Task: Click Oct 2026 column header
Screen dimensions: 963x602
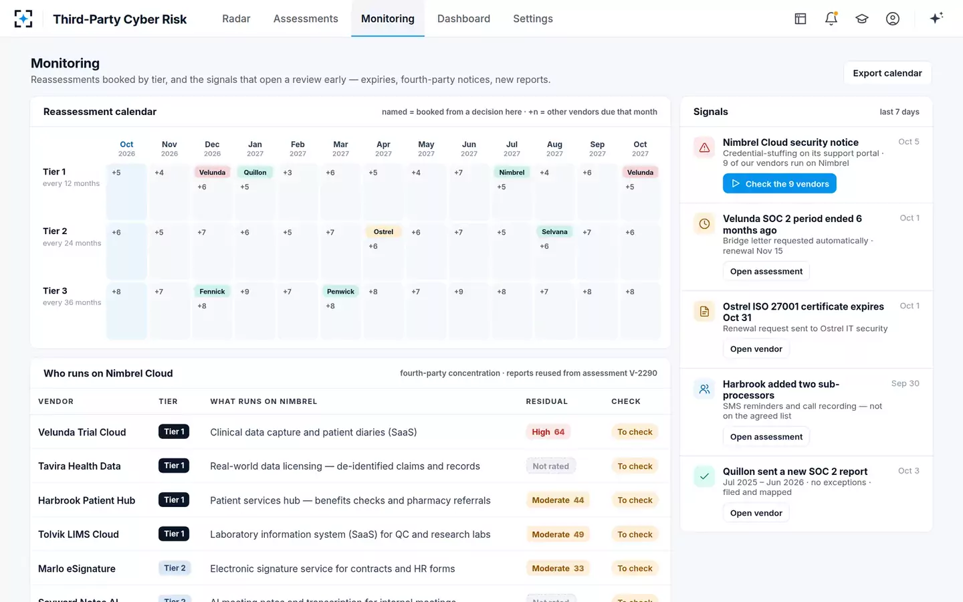Action: tap(126, 148)
